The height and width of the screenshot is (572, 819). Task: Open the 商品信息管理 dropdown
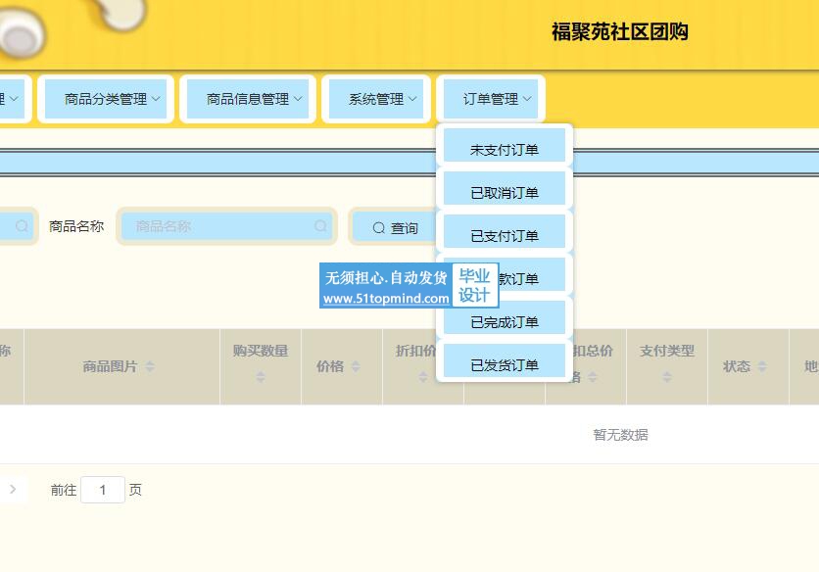point(248,99)
